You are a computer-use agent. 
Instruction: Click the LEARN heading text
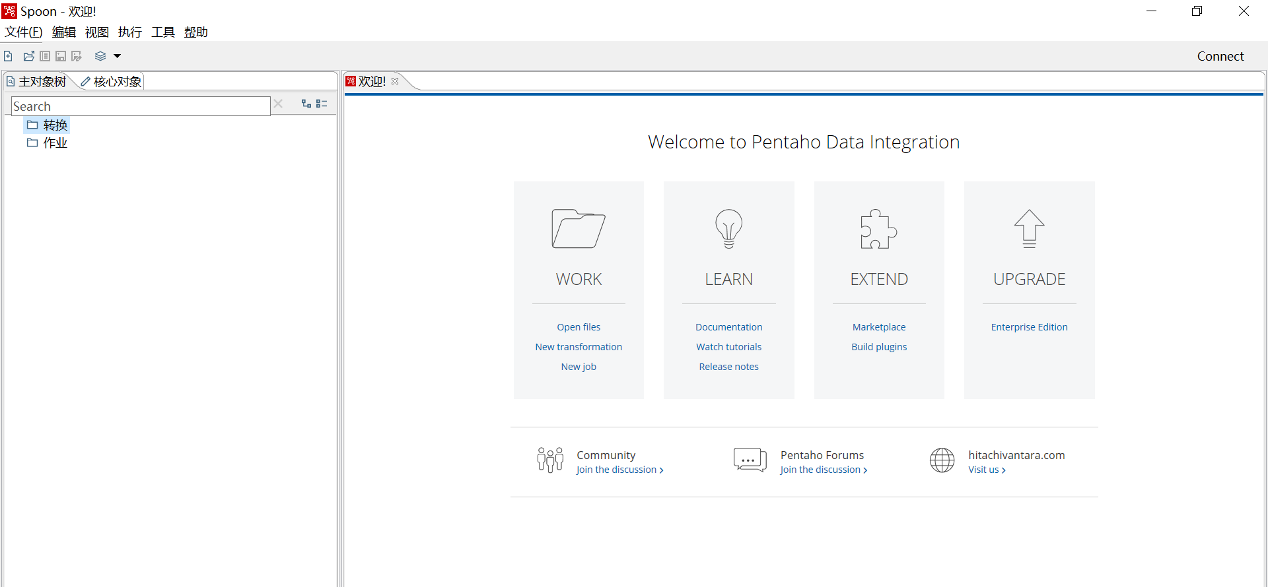tap(729, 279)
